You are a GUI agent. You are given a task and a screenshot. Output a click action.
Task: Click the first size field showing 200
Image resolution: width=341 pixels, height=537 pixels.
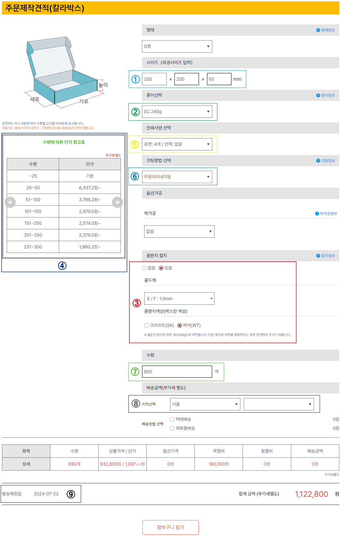pos(154,79)
